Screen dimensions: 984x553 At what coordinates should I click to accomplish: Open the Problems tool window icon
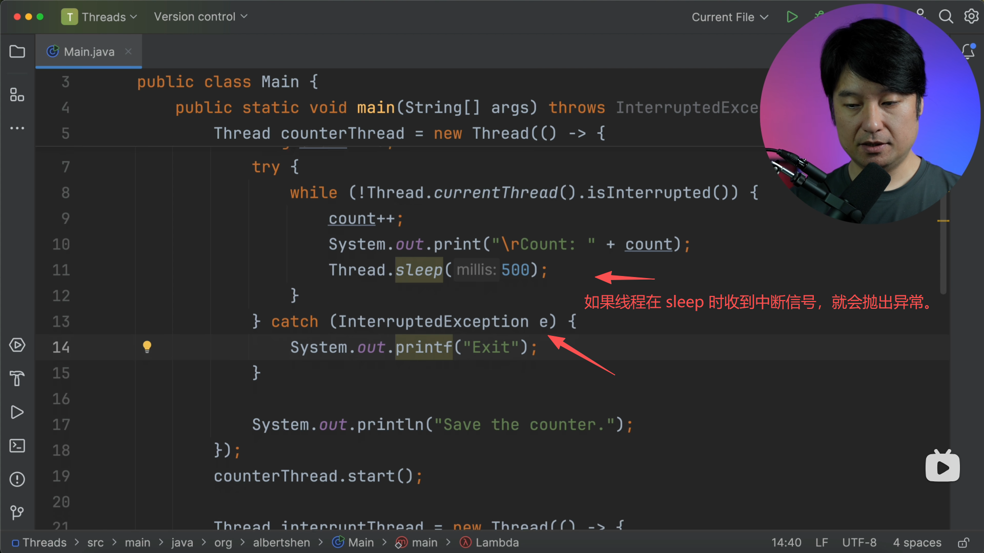pos(17,479)
